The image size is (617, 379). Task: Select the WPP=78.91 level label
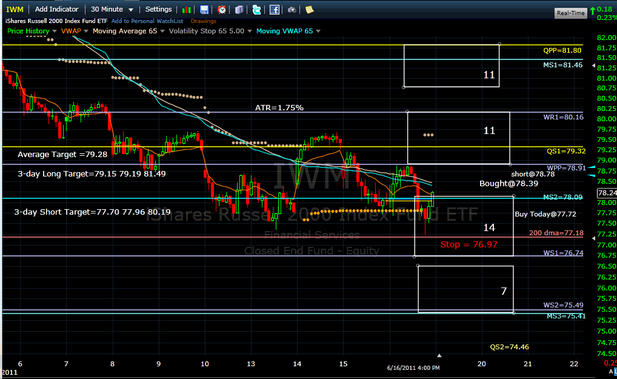(566, 168)
